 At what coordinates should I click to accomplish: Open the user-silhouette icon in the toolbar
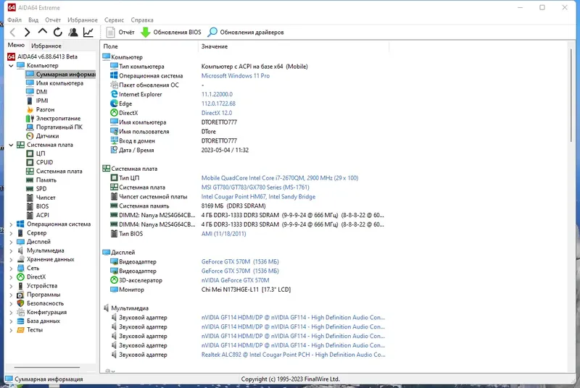[x=73, y=33]
